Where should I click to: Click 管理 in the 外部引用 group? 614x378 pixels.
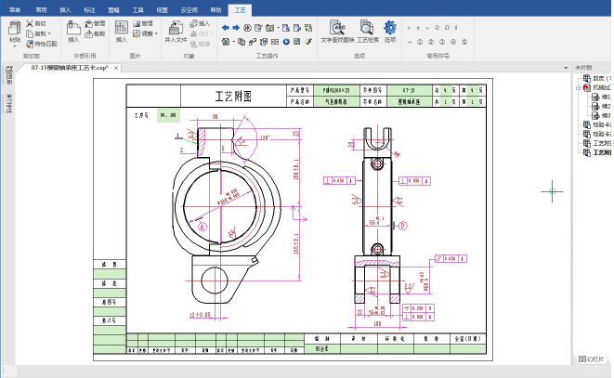pos(95,23)
